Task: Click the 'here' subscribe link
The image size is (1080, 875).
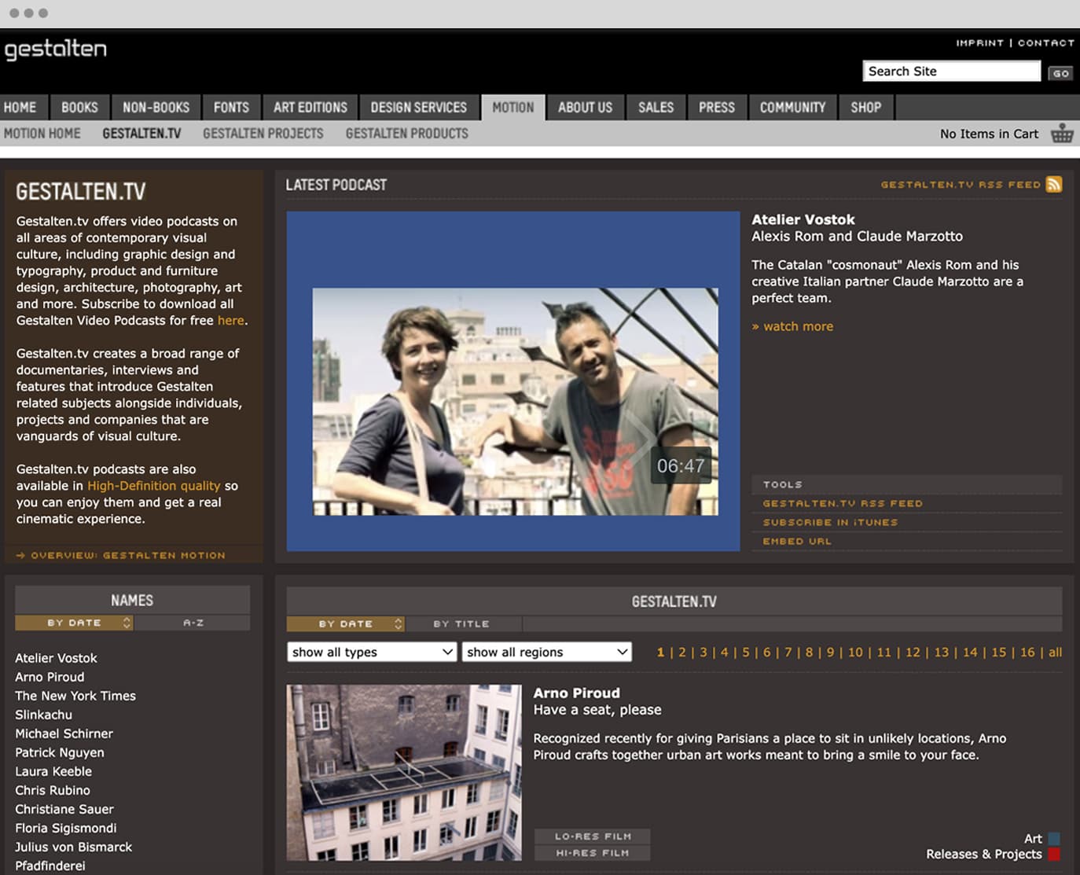Action: coord(230,321)
